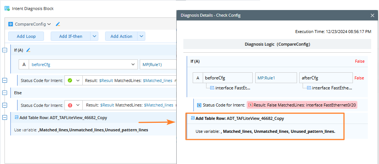The image size is (379, 164).
Task: Open green check status code dropdown
Action: coord(78,81)
